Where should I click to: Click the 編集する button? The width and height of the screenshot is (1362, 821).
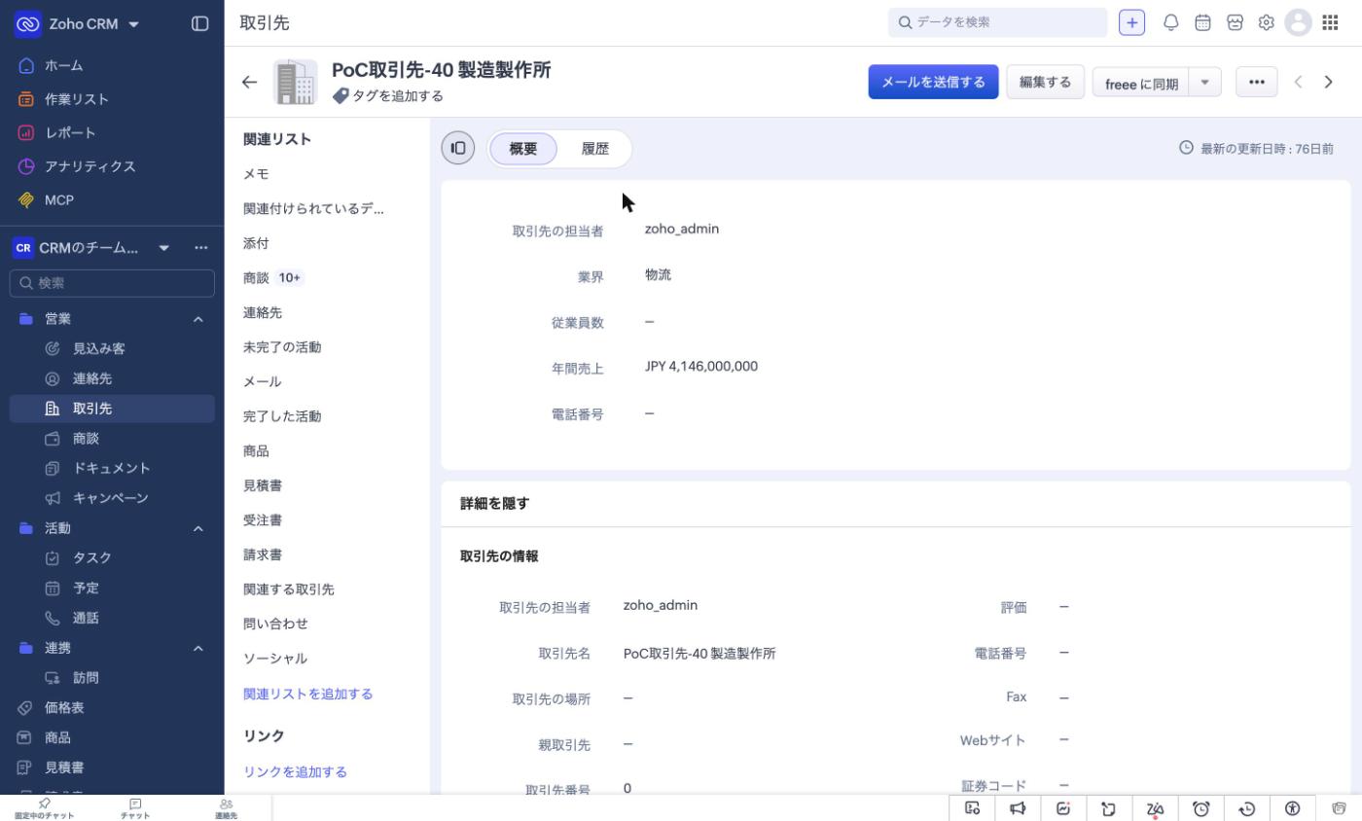1045,83
